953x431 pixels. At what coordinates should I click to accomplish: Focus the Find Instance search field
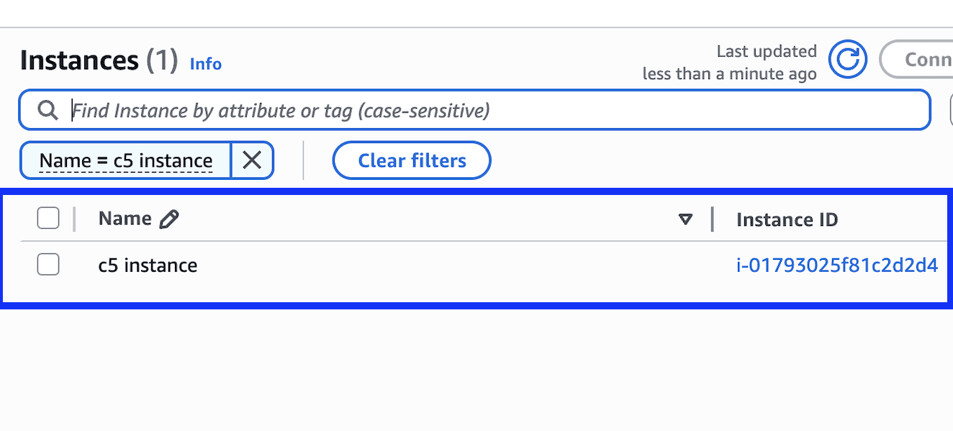click(x=475, y=110)
